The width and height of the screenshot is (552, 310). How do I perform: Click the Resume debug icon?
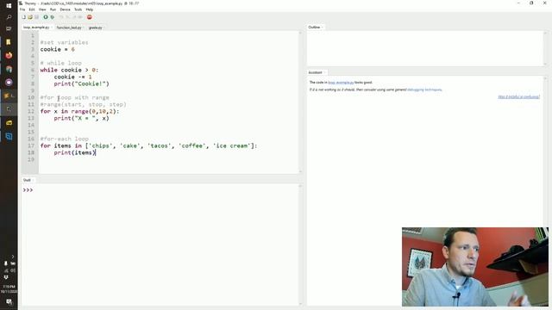coord(80,17)
